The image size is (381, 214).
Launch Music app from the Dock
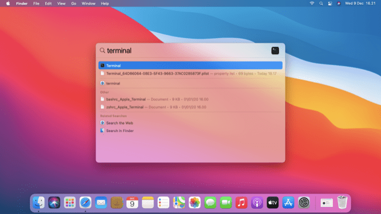(241, 202)
